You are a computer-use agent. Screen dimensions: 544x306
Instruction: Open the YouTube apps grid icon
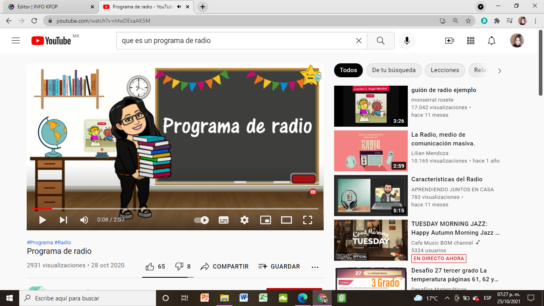pos(470,41)
